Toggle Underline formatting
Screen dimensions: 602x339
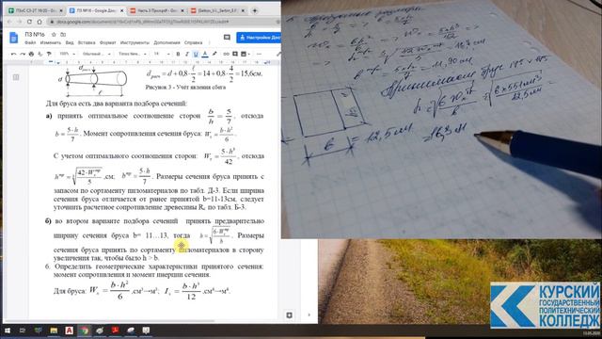point(196,55)
